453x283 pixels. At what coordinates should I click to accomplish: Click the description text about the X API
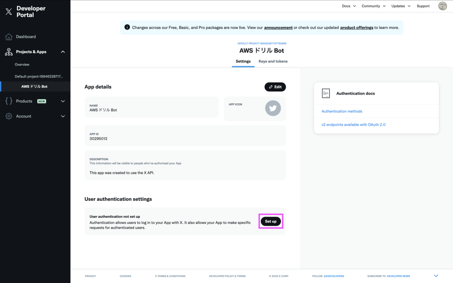pyautogui.click(x=122, y=172)
